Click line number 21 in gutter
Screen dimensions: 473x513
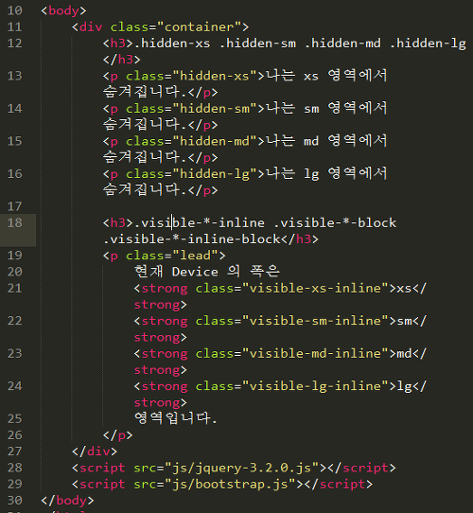pos(15,289)
